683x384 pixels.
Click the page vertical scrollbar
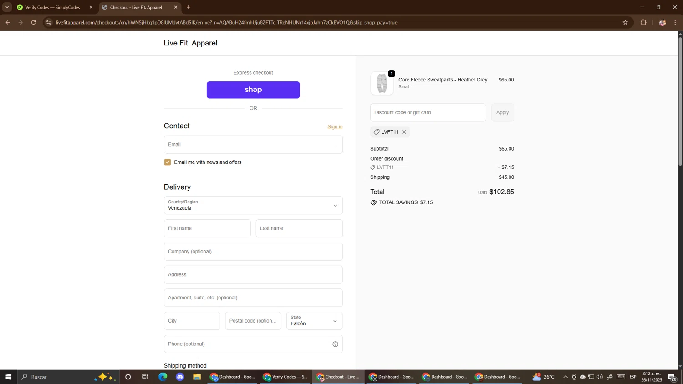click(x=680, y=101)
